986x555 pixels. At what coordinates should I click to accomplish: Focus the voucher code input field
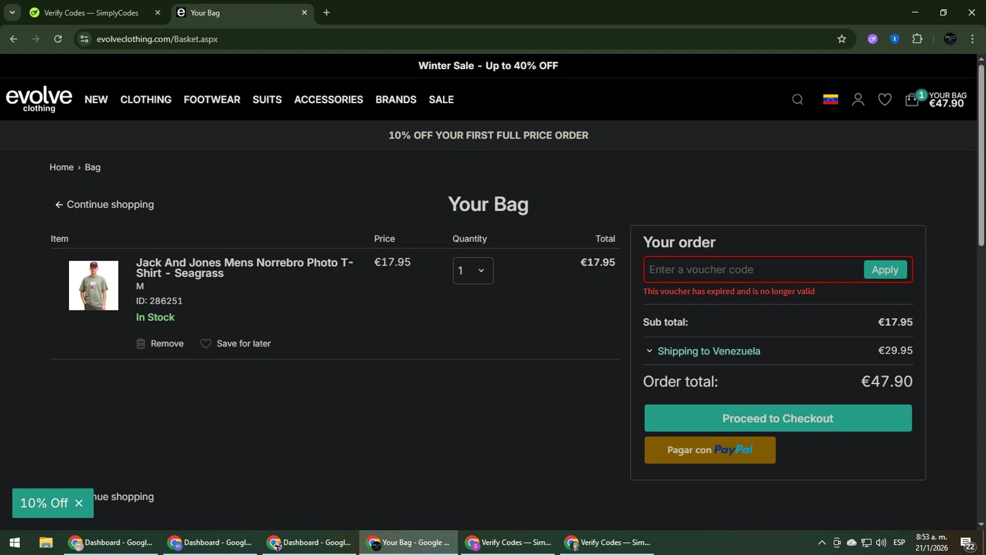753,270
